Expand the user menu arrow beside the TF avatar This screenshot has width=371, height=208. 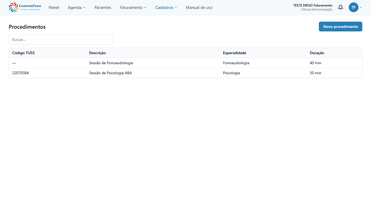tap(361, 8)
